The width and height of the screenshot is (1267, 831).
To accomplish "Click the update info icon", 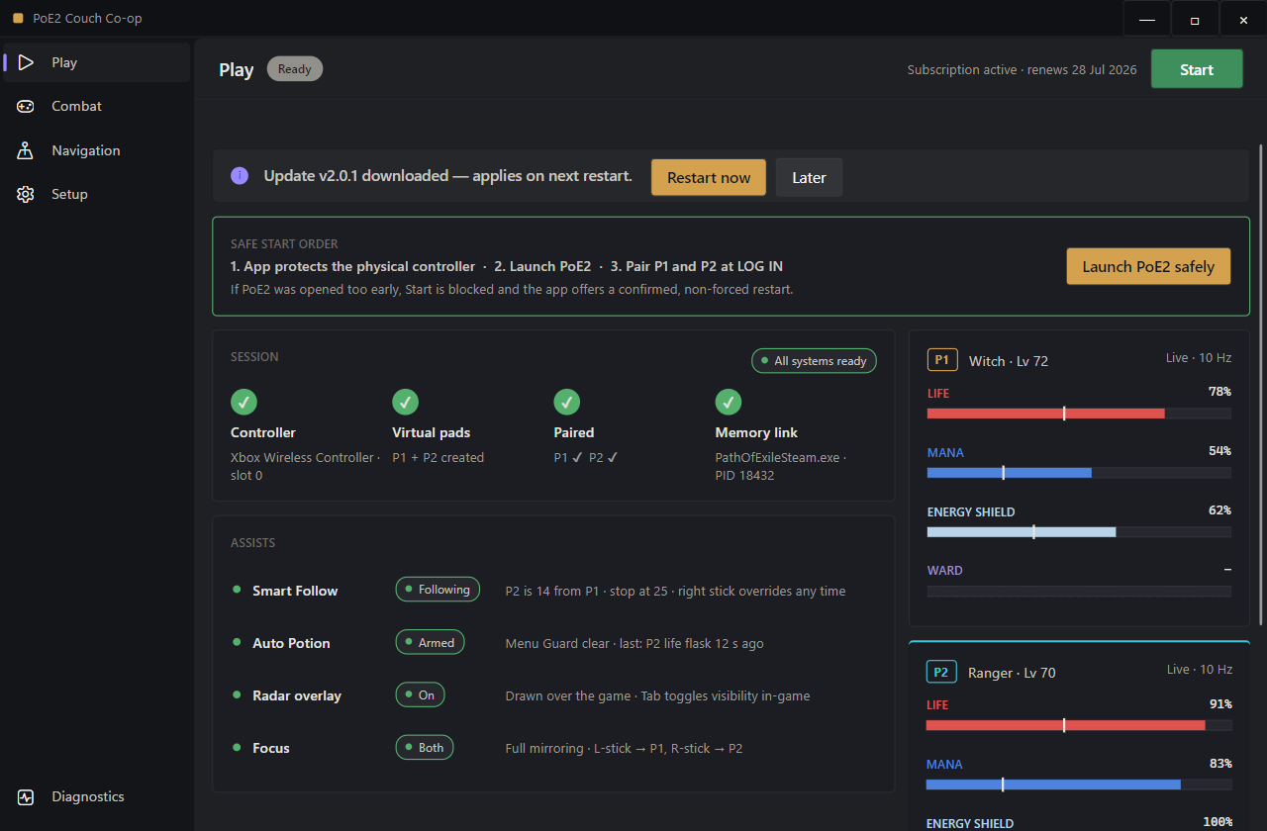I will [x=240, y=176].
